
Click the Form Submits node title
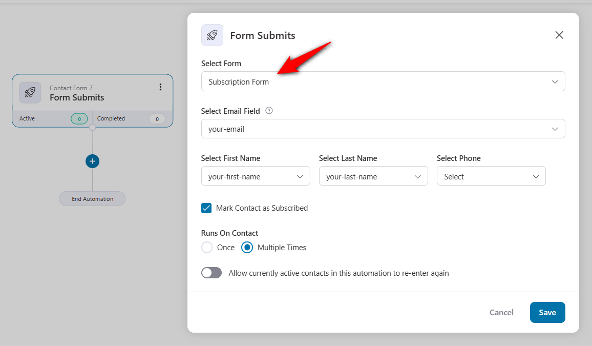pyautogui.click(x=77, y=97)
